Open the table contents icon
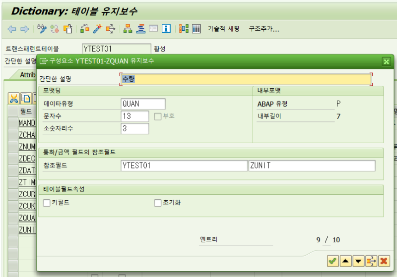Image resolution: width=397 pixels, height=277 pixels. [x=153, y=29]
